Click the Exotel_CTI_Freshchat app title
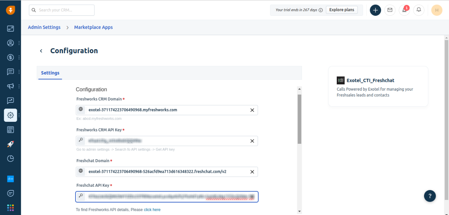The height and width of the screenshot is (215, 449). click(x=370, y=80)
